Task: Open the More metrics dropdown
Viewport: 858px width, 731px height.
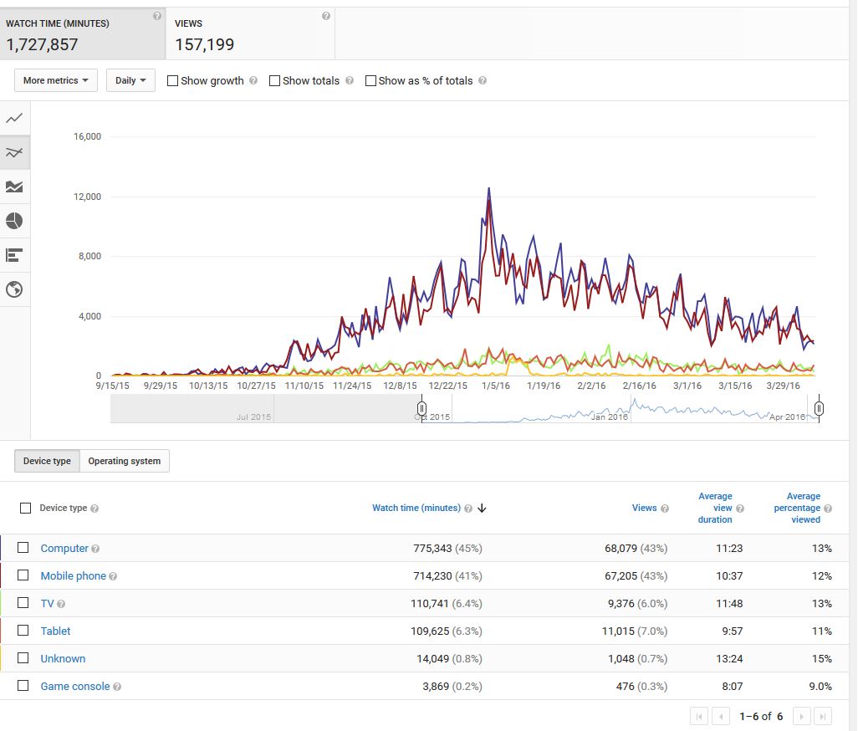Action: [x=56, y=80]
